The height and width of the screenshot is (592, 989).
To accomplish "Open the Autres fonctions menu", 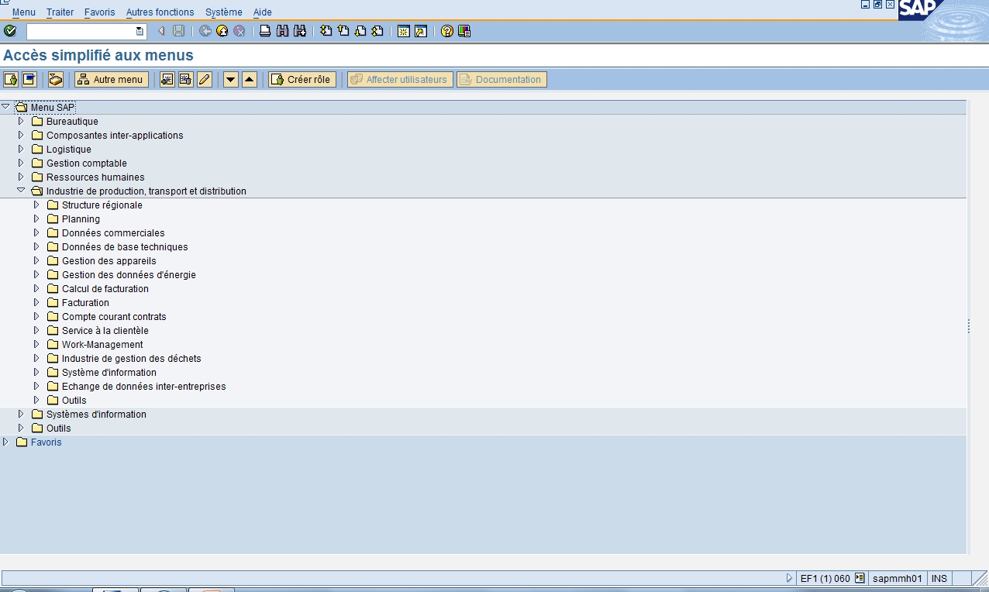I will (160, 12).
